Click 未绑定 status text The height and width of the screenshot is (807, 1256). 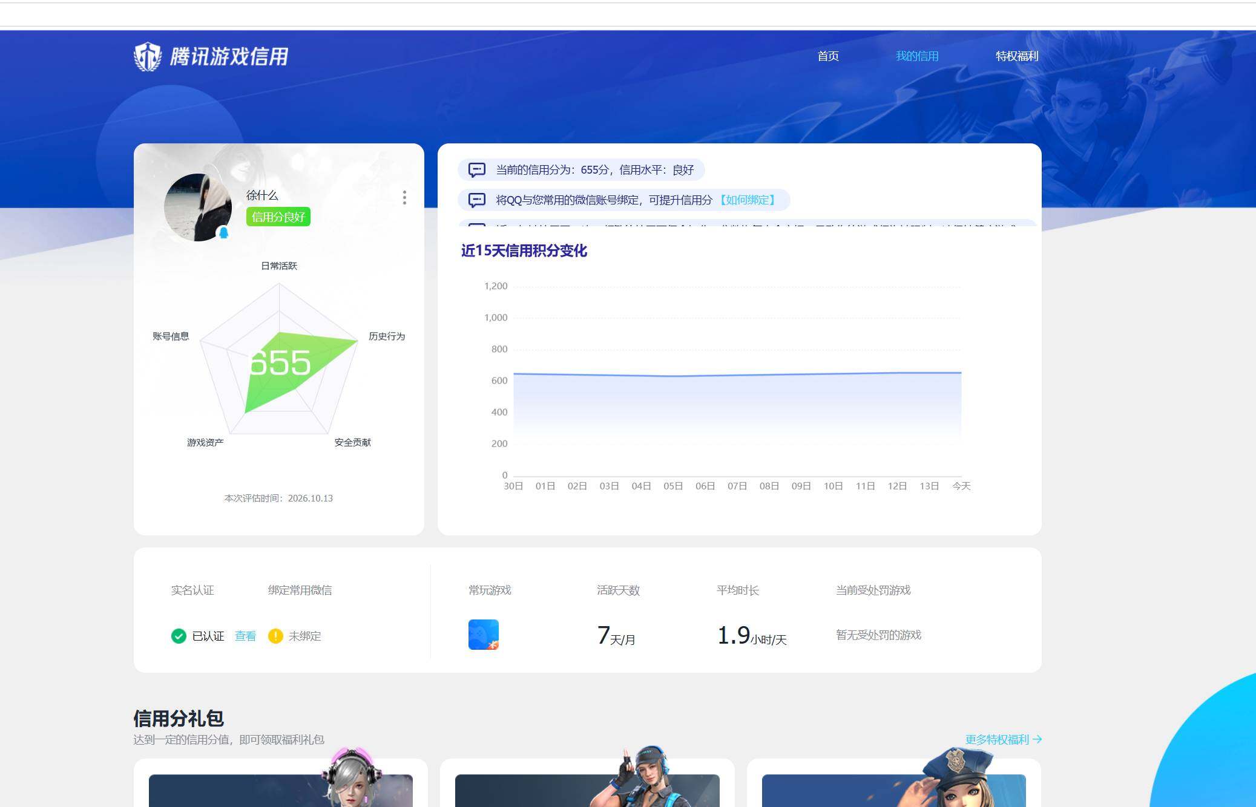[305, 636]
